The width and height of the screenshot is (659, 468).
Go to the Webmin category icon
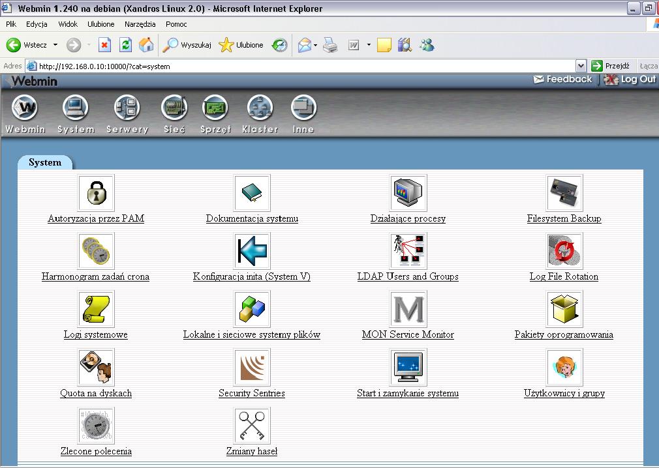[x=25, y=108]
